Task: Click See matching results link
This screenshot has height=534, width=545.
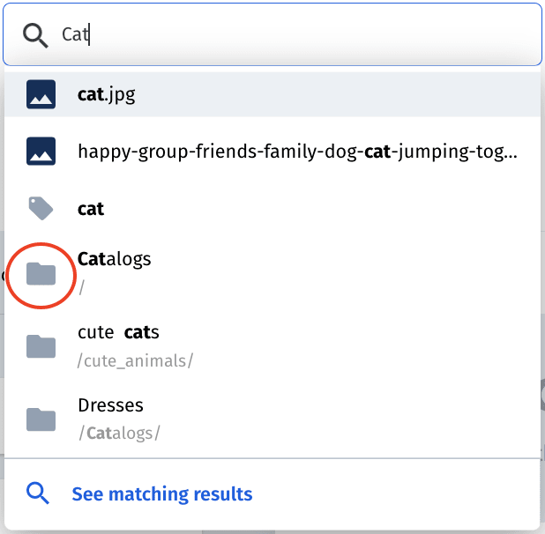Action: [162, 493]
